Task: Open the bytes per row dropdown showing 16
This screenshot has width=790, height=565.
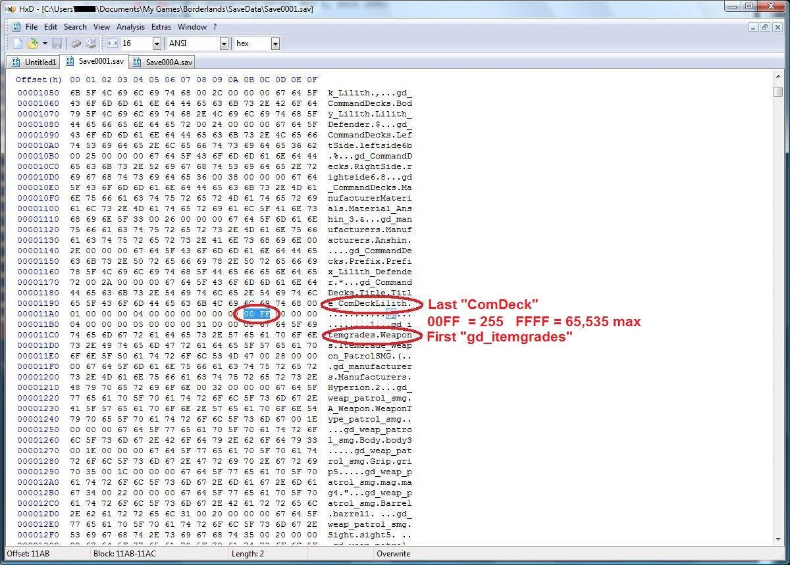Action: point(157,43)
